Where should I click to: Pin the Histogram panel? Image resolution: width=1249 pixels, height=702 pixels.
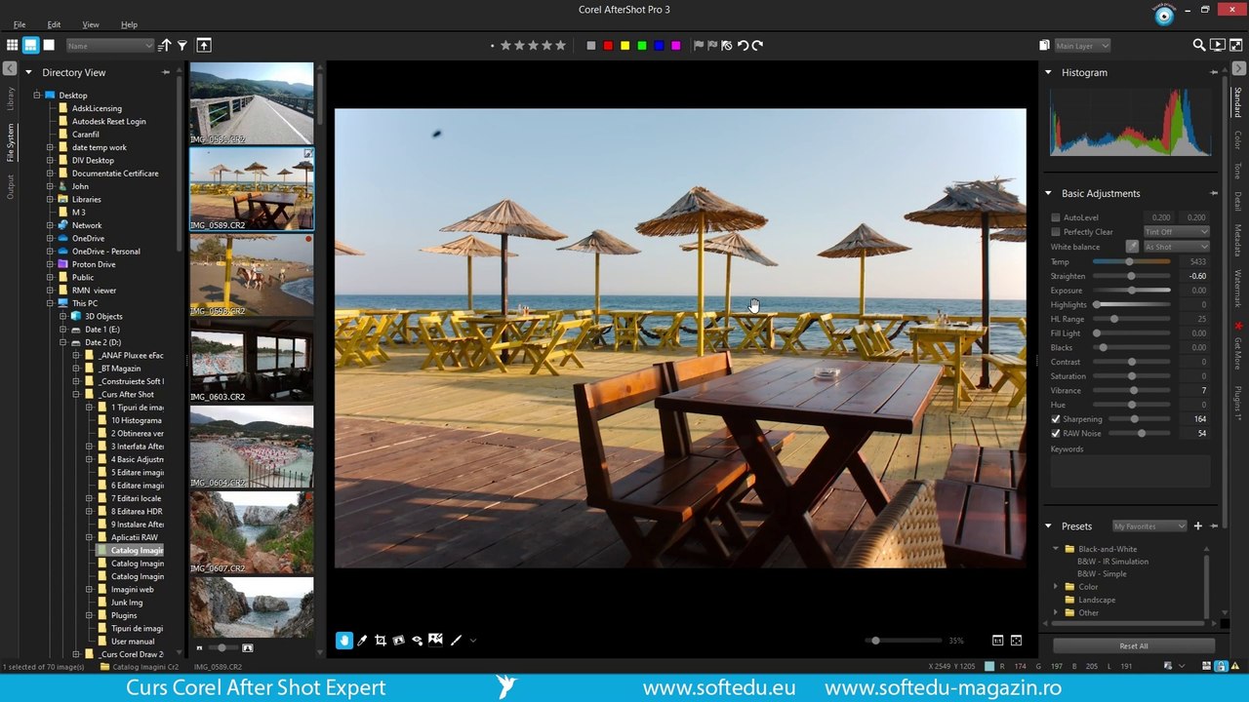pyautogui.click(x=1214, y=72)
